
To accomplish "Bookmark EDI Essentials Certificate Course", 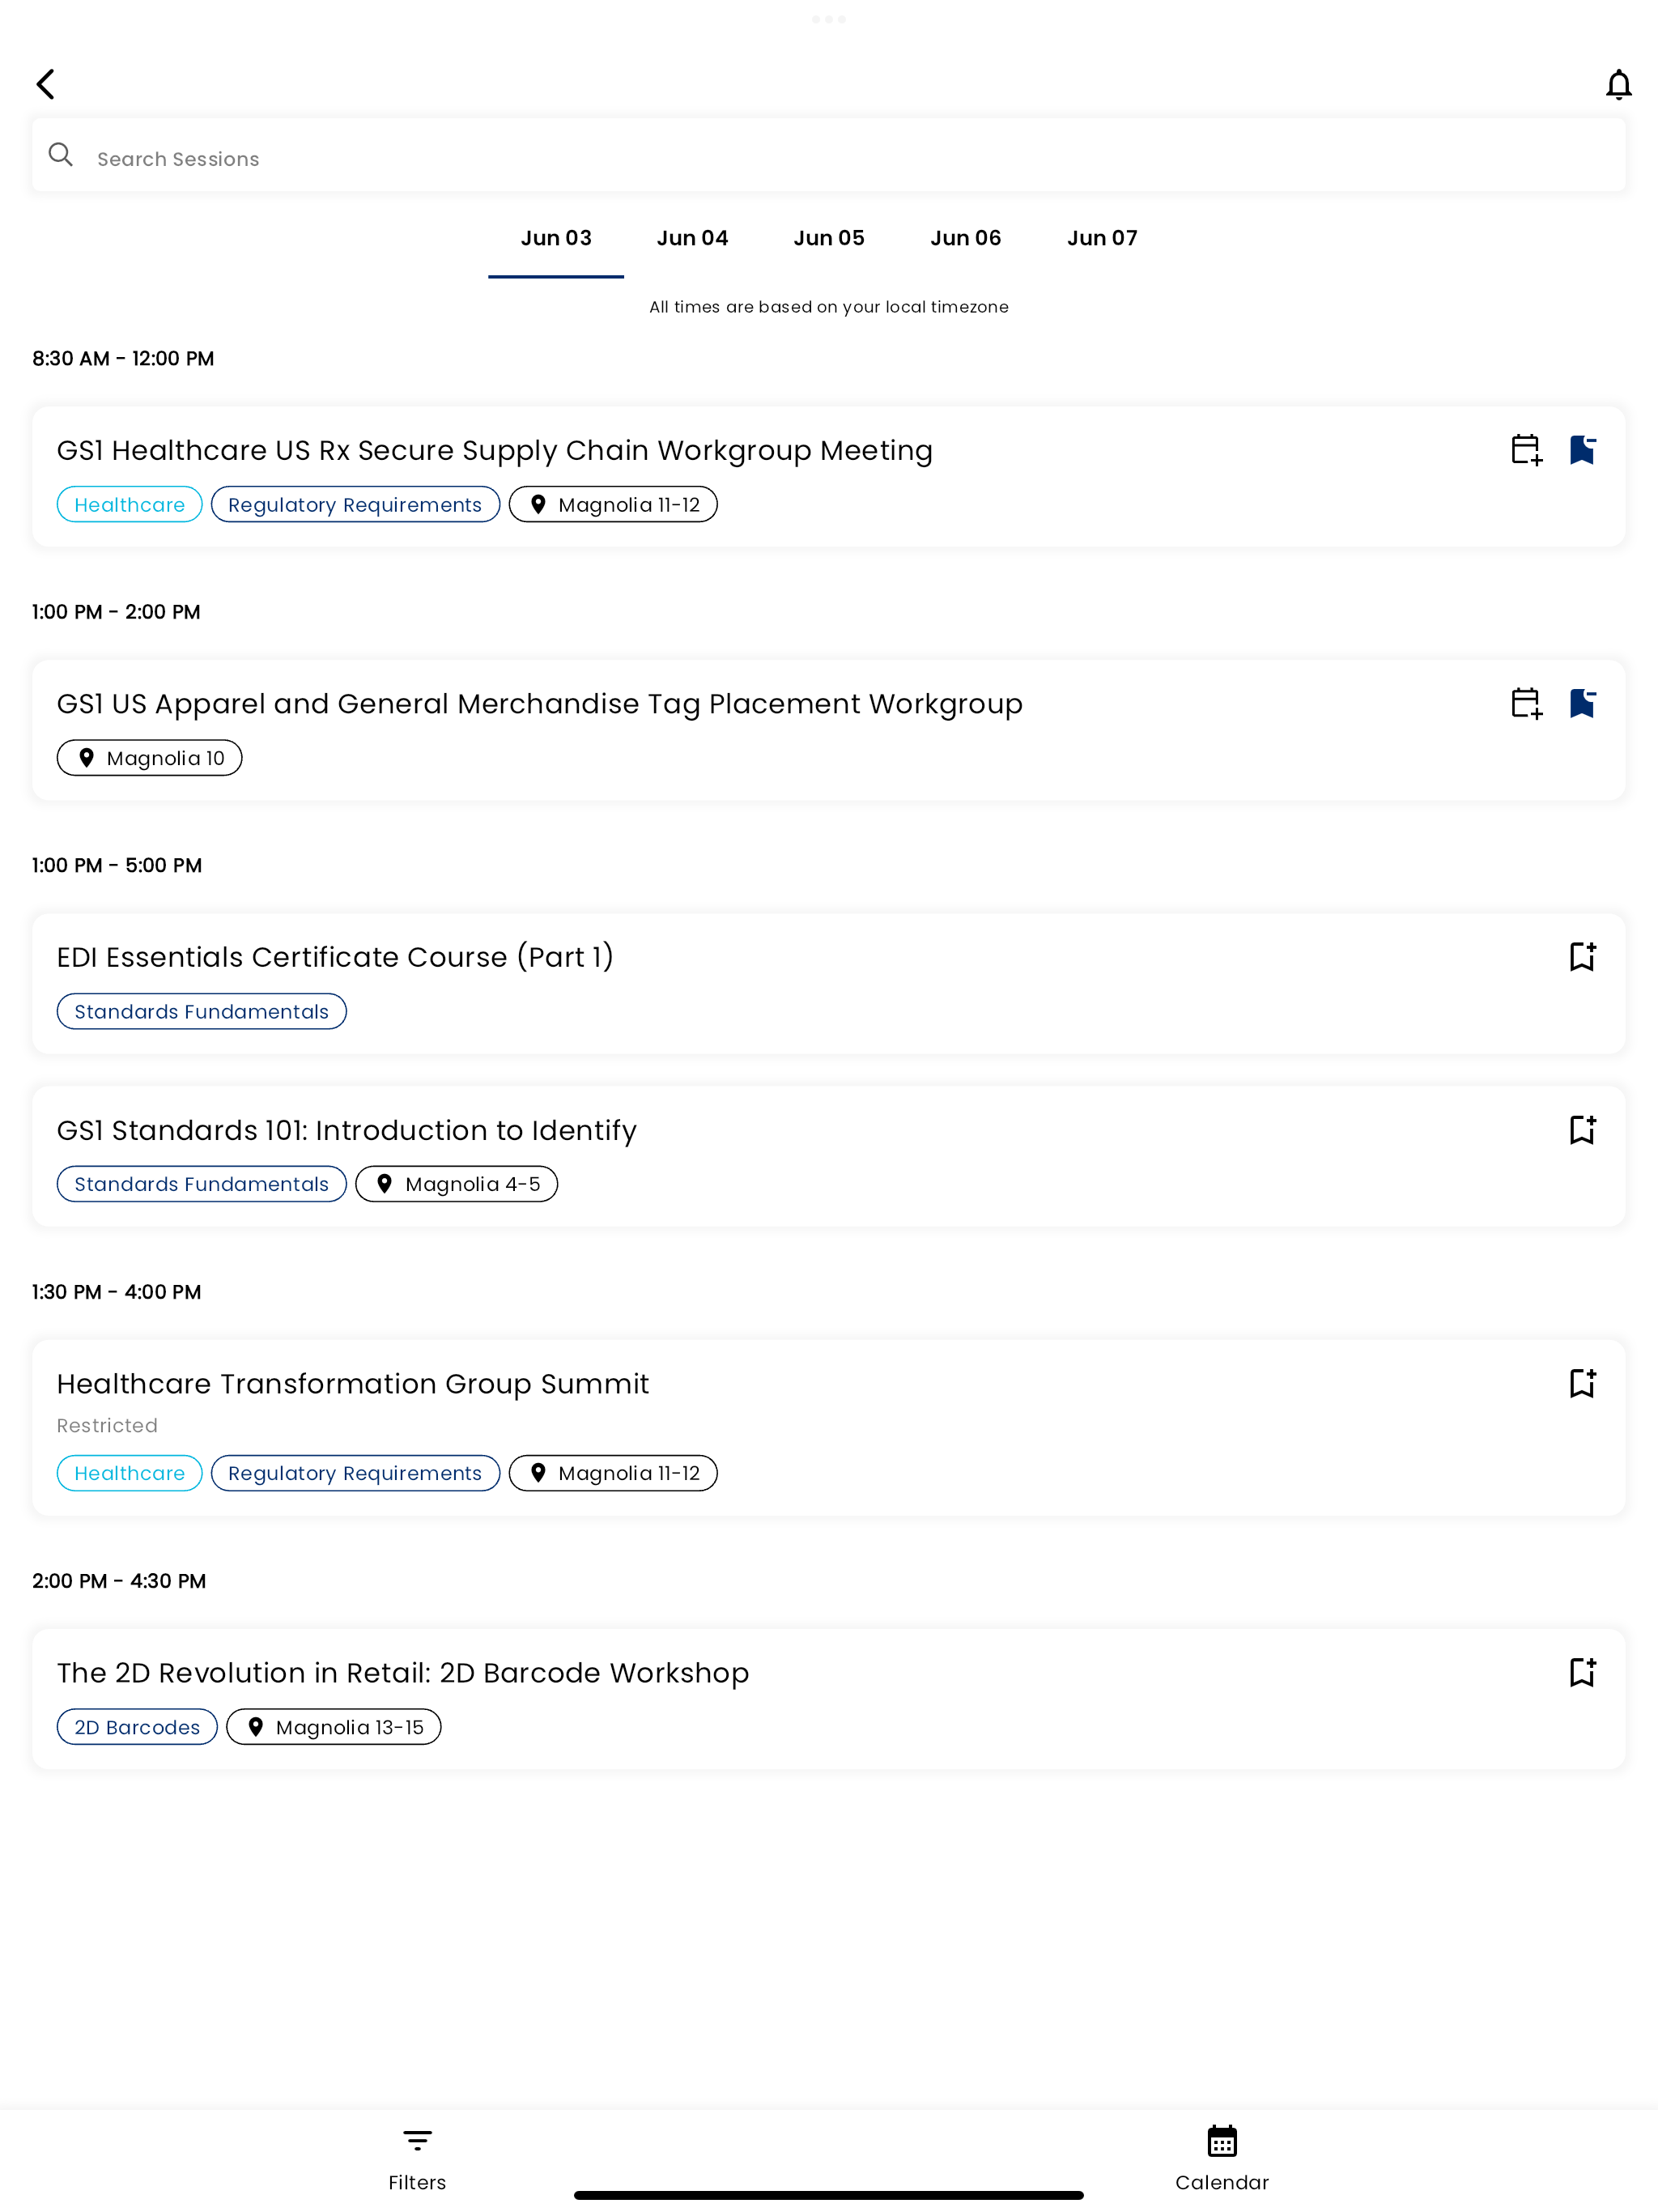I will (1582, 957).
